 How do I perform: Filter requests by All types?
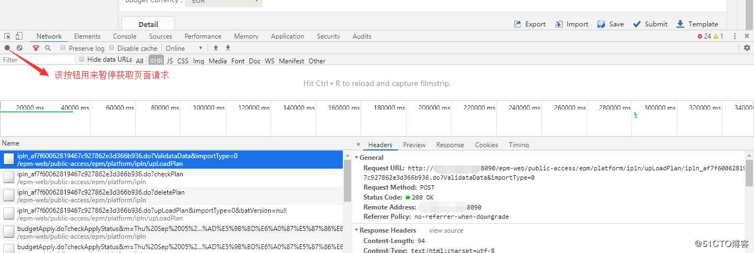(140, 61)
